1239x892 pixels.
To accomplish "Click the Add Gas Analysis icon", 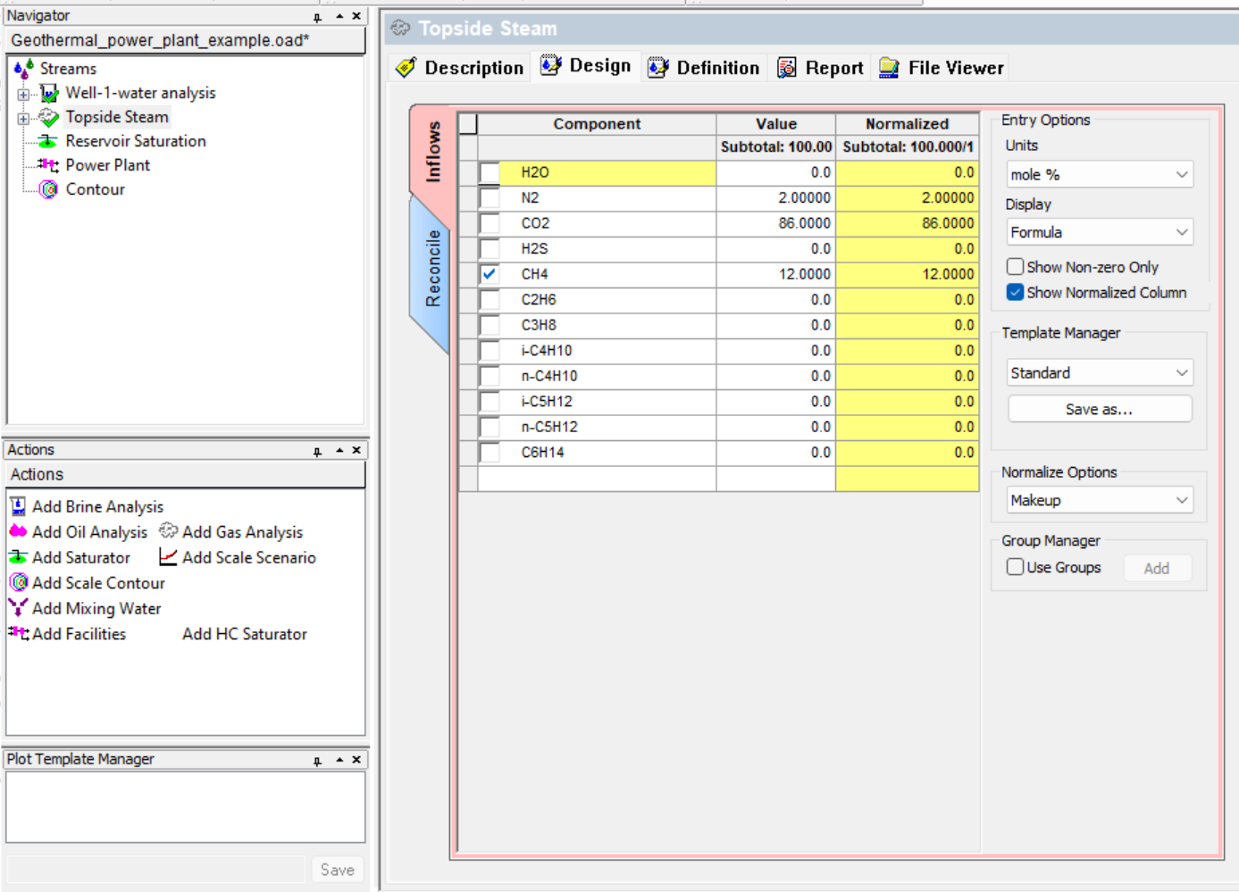I will 168,531.
